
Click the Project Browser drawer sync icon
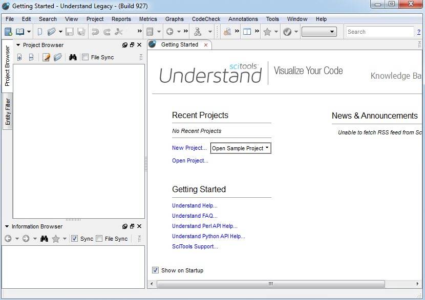point(124,45)
